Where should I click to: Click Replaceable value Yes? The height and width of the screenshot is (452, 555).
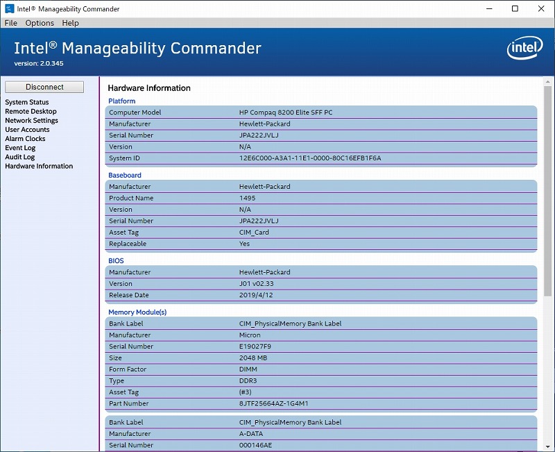(244, 244)
